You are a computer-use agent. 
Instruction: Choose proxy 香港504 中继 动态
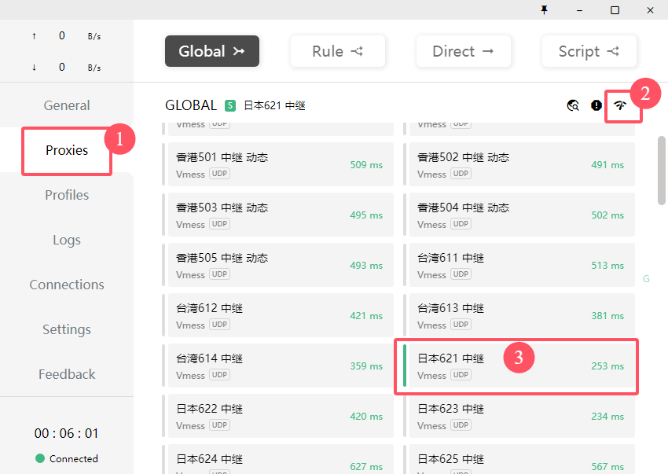522,215
